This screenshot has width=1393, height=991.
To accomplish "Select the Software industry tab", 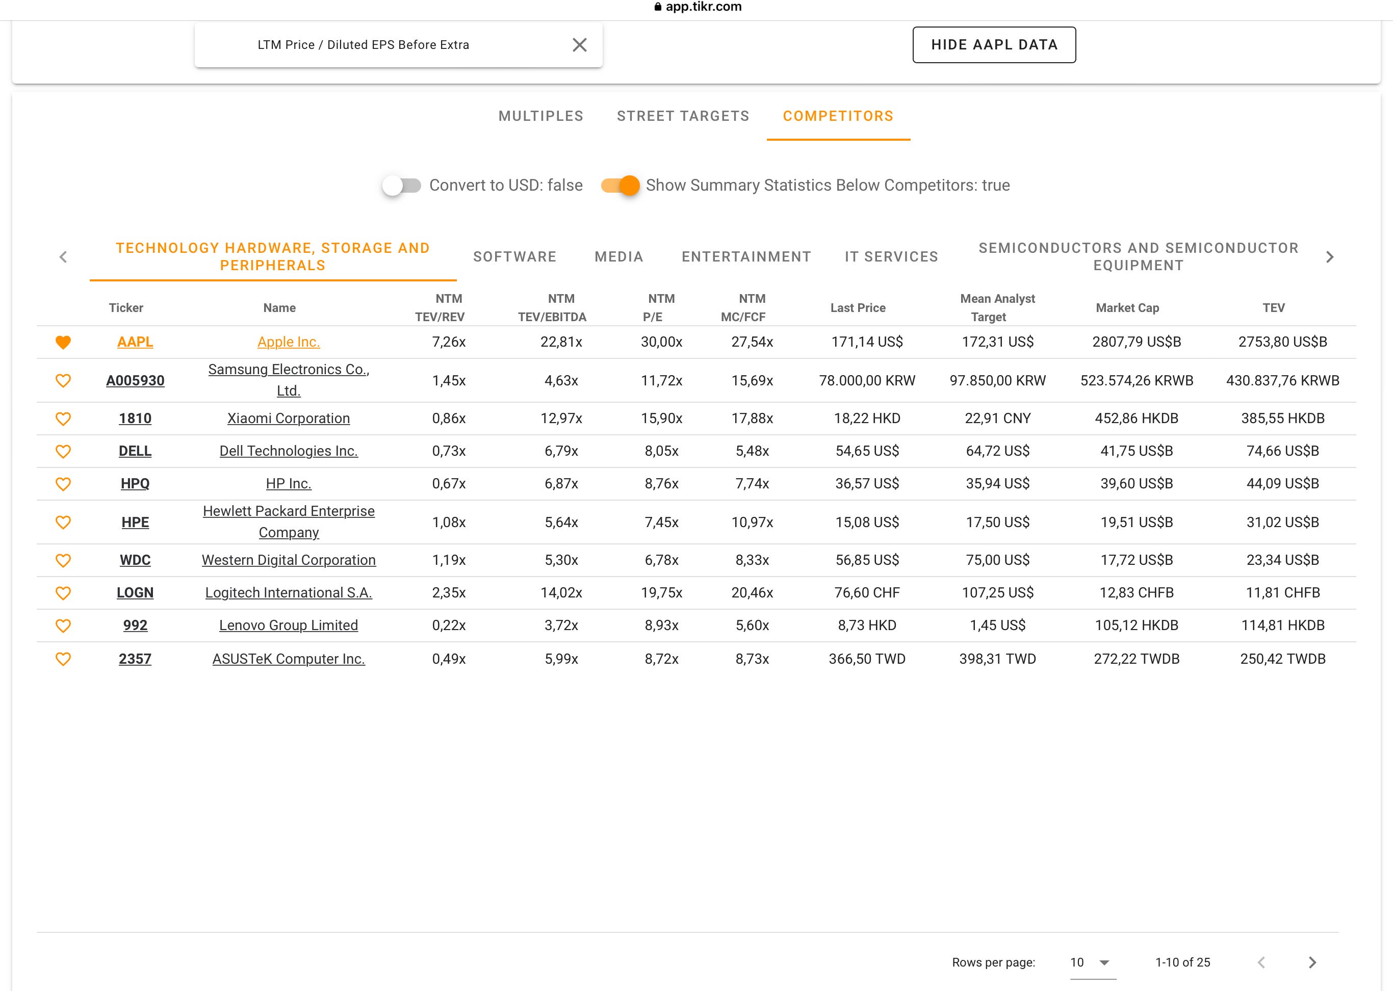I will click(514, 257).
